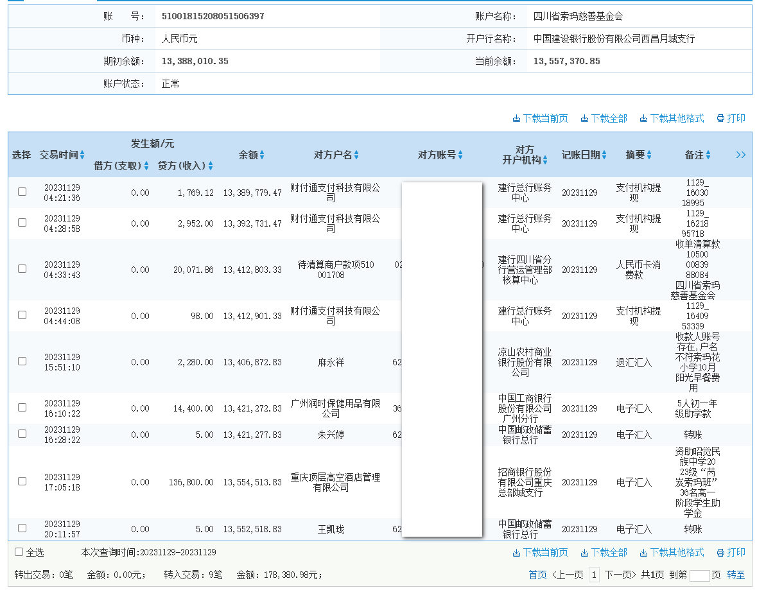Image resolution: width=757 pixels, height=590 pixels.
Task: Sort summary (摘要) column arrows
Action: (649, 155)
